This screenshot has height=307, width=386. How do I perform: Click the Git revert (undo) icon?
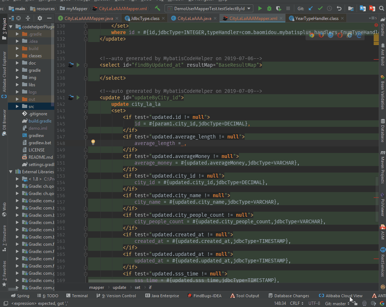[x=339, y=8]
